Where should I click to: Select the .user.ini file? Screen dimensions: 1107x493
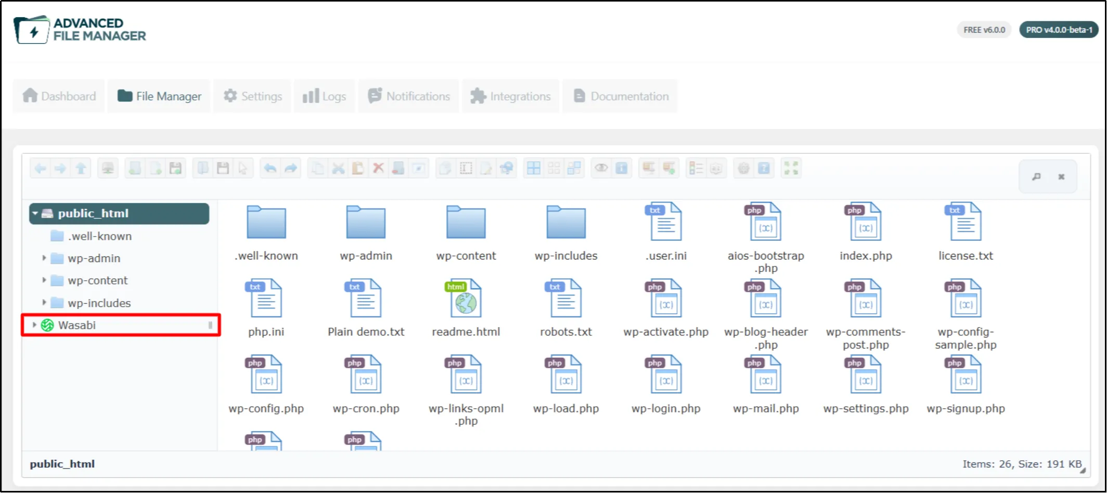click(666, 233)
